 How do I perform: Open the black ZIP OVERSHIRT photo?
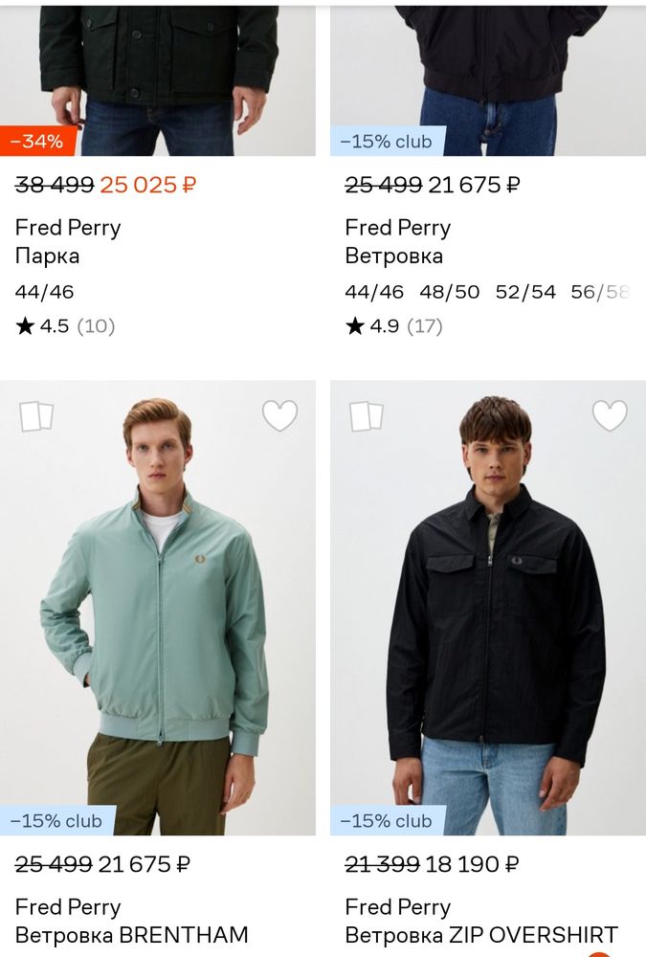488,612
